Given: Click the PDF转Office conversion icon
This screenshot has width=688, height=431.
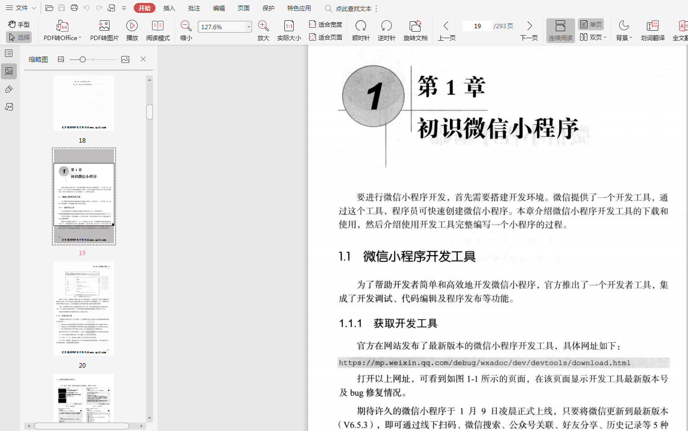Looking at the screenshot, I should [x=62, y=26].
